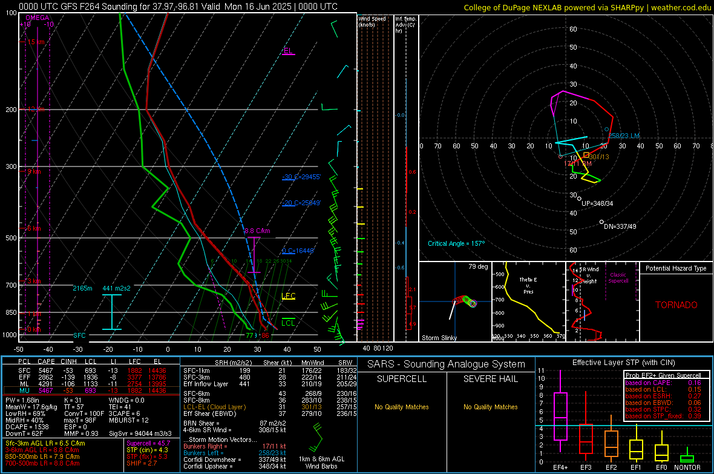The height and width of the screenshot is (474, 714).
Task: Click the Prob EF2+ Given Supercell header
Action: (x=663, y=375)
